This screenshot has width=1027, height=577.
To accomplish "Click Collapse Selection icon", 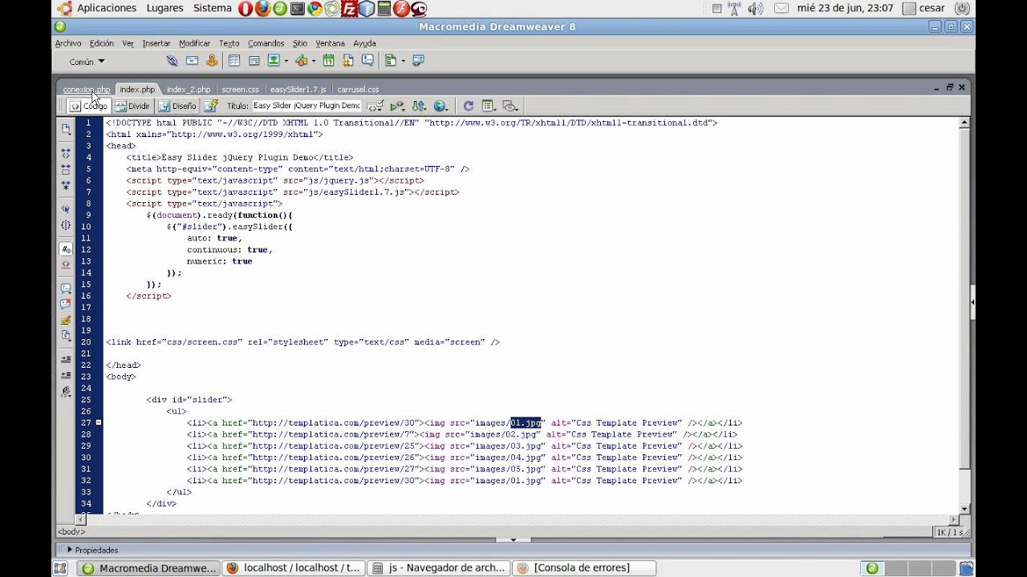I will [x=66, y=169].
